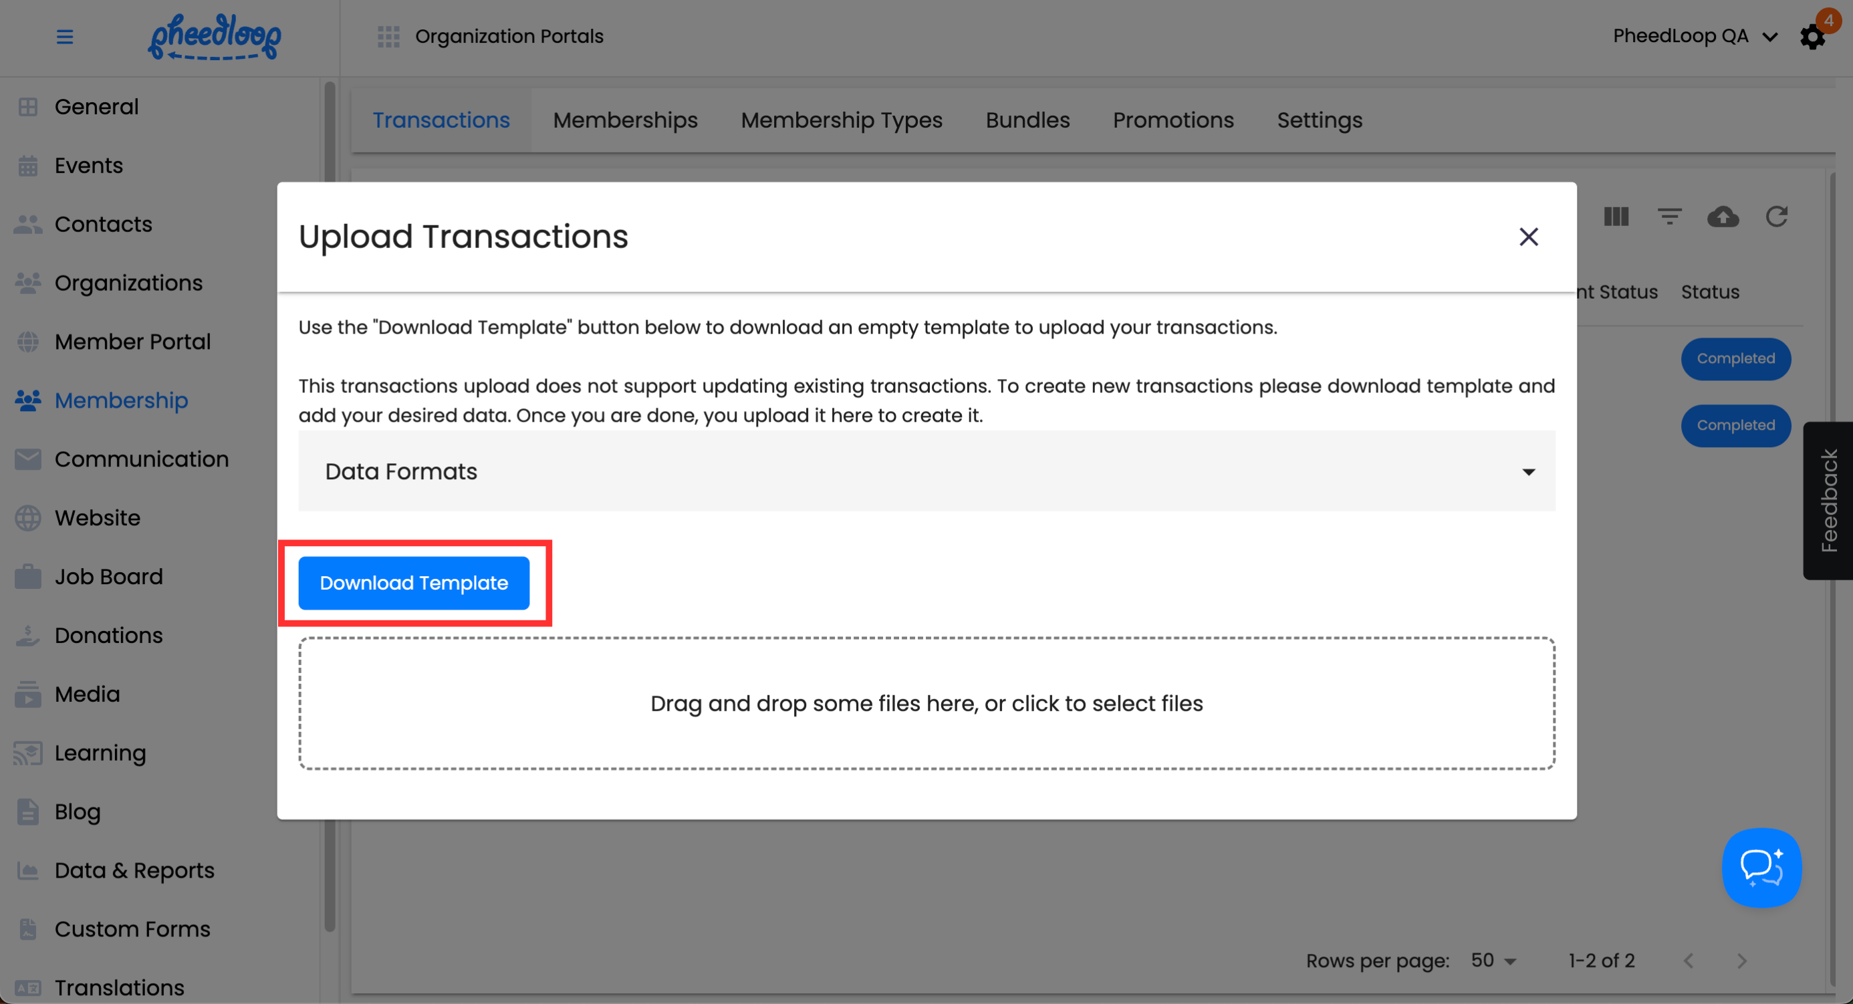The width and height of the screenshot is (1853, 1004).
Task: Open the filter list icon
Action: [1669, 217]
